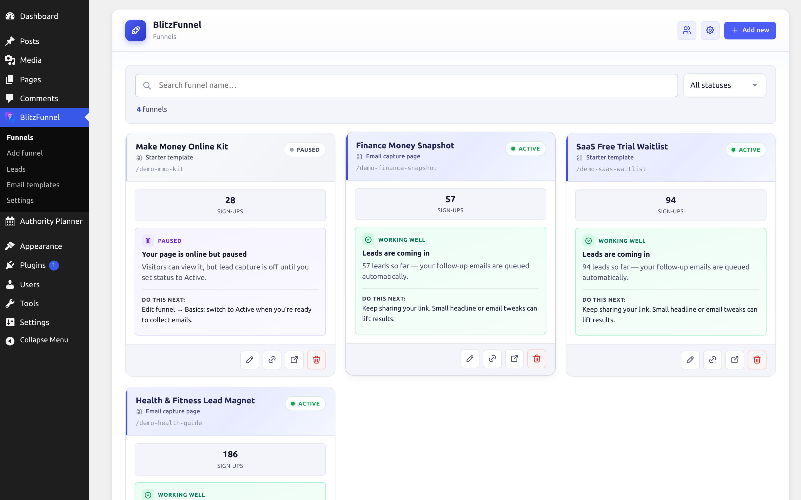Open the users/leads icon button in header

pos(687,31)
